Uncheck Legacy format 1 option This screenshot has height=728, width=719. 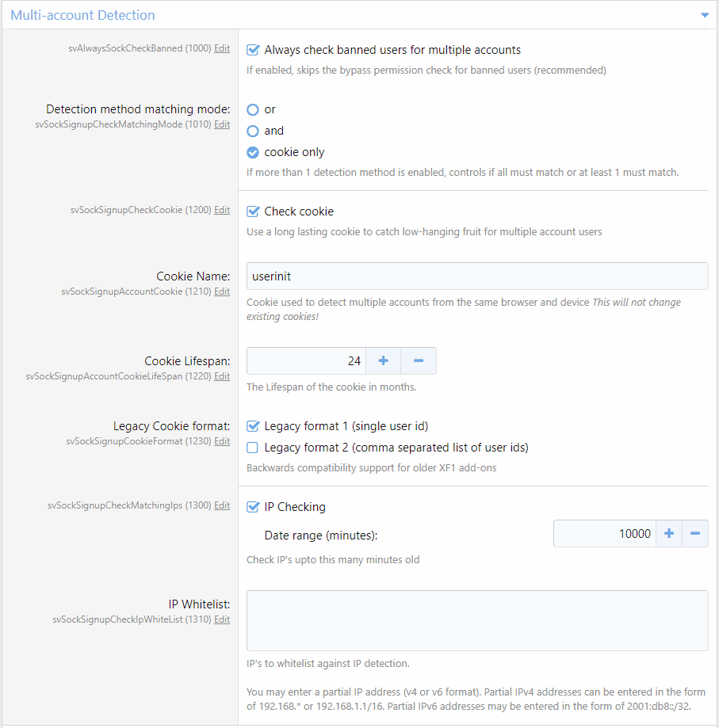(x=254, y=426)
